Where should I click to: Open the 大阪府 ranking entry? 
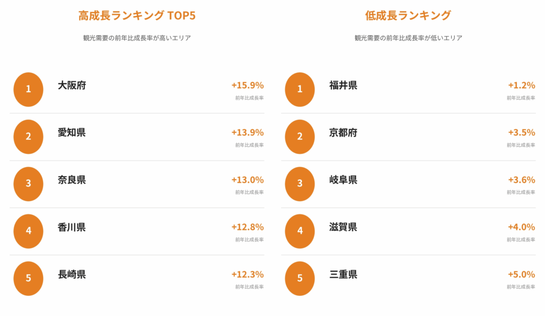[x=137, y=89]
